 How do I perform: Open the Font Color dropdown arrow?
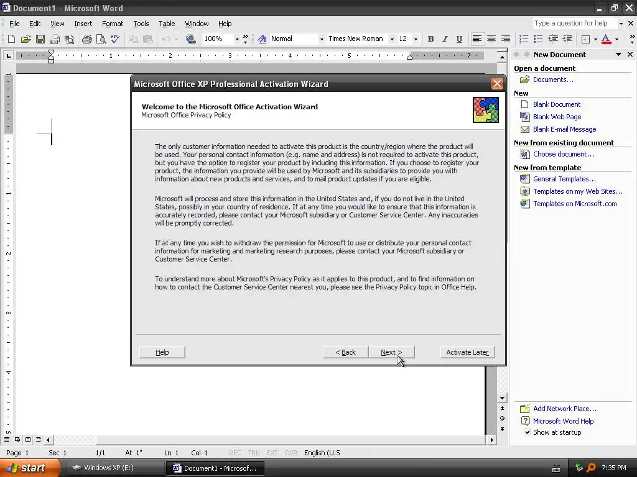coord(616,39)
